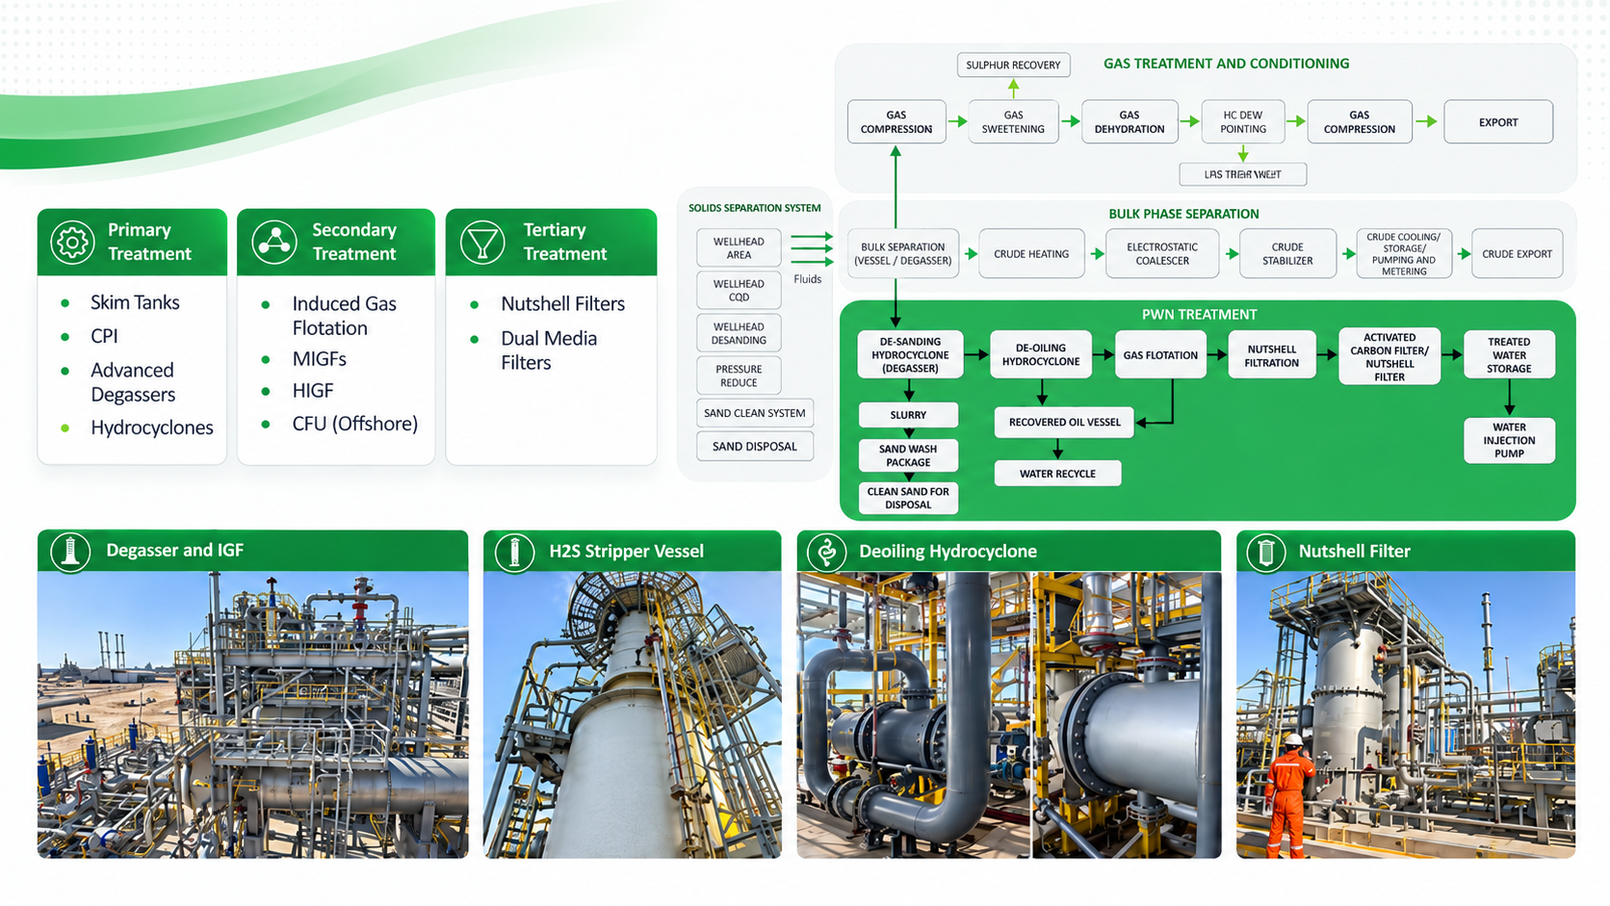
Task: Select the Wellhead Area box
Action: (739, 248)
